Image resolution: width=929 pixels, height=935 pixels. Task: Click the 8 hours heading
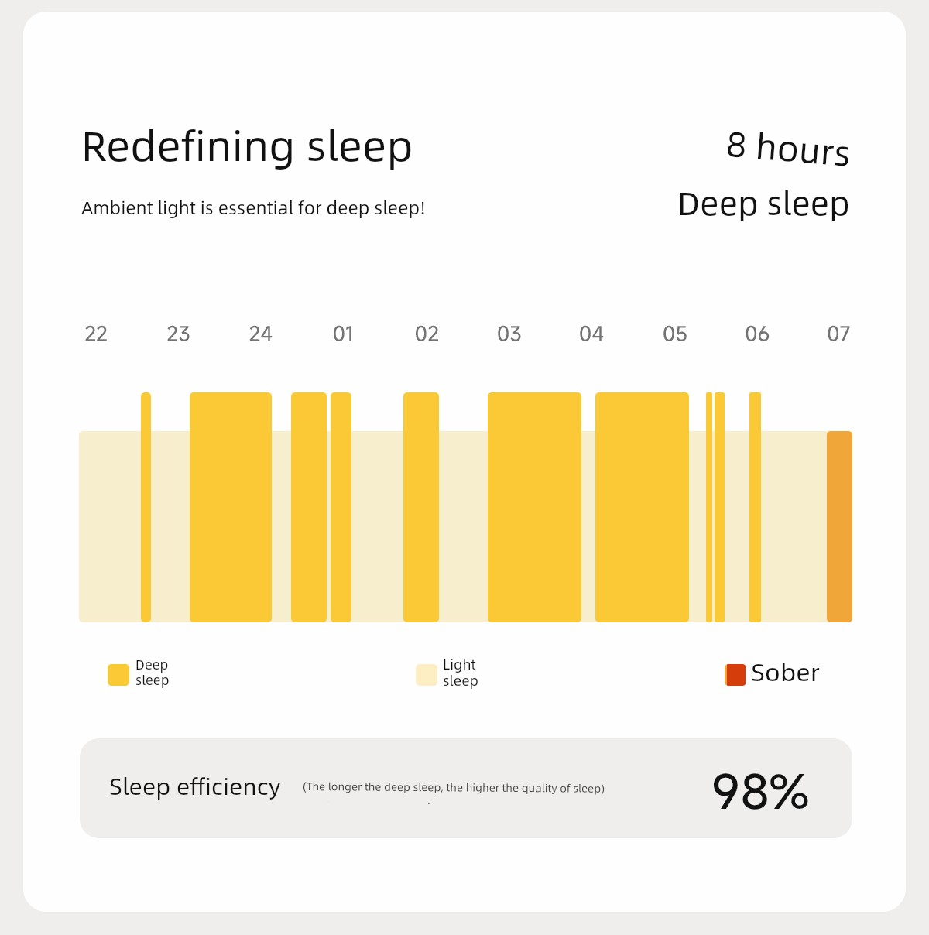tap(787, 147)
